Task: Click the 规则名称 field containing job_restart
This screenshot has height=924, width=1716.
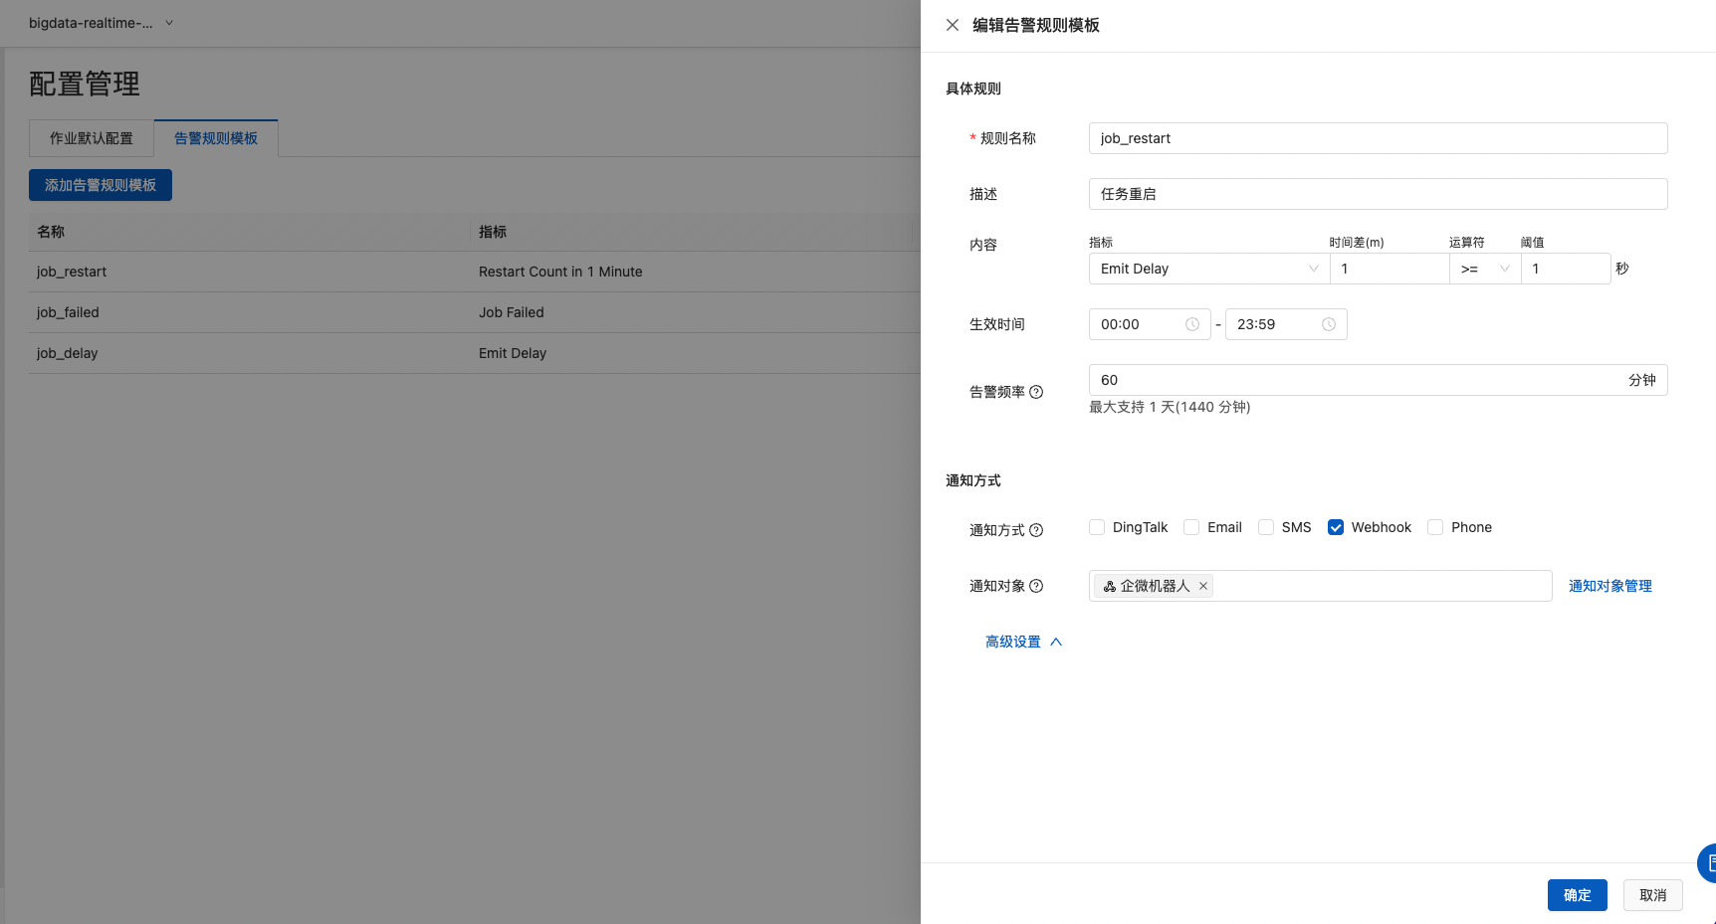Action: point(1379,138)
